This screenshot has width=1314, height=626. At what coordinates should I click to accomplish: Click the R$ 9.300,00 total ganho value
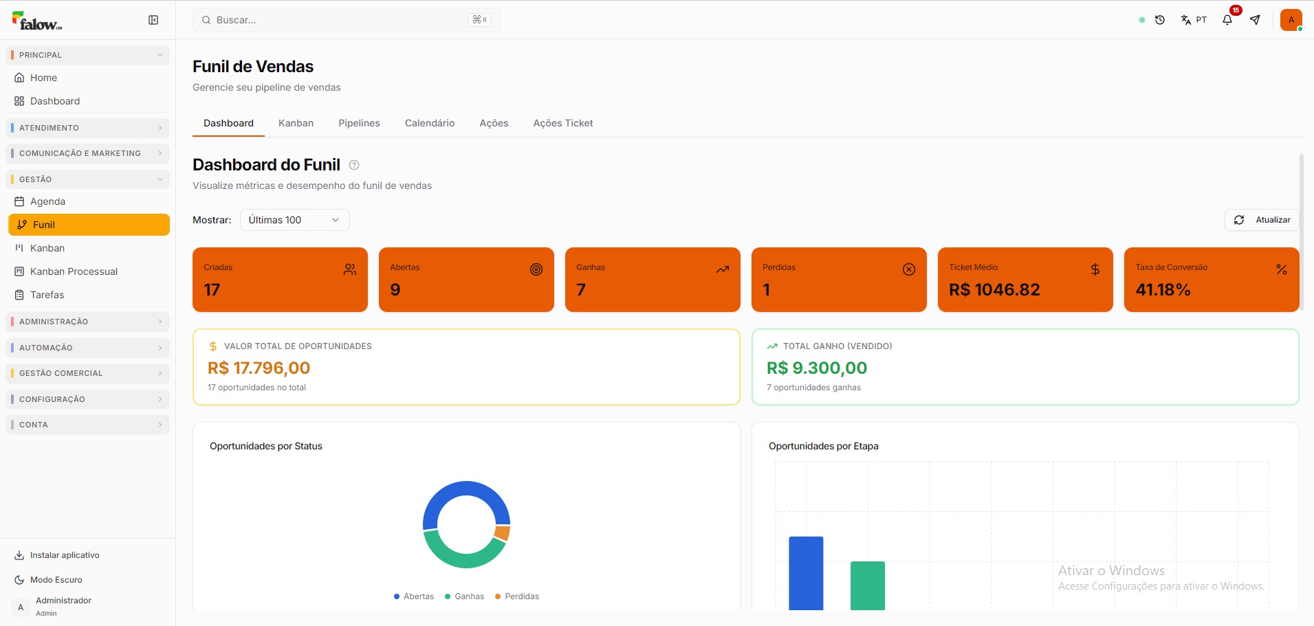(817, 368)
